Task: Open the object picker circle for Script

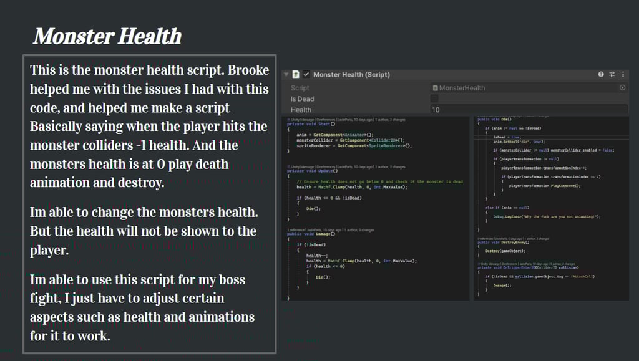Action: point(622,87)
